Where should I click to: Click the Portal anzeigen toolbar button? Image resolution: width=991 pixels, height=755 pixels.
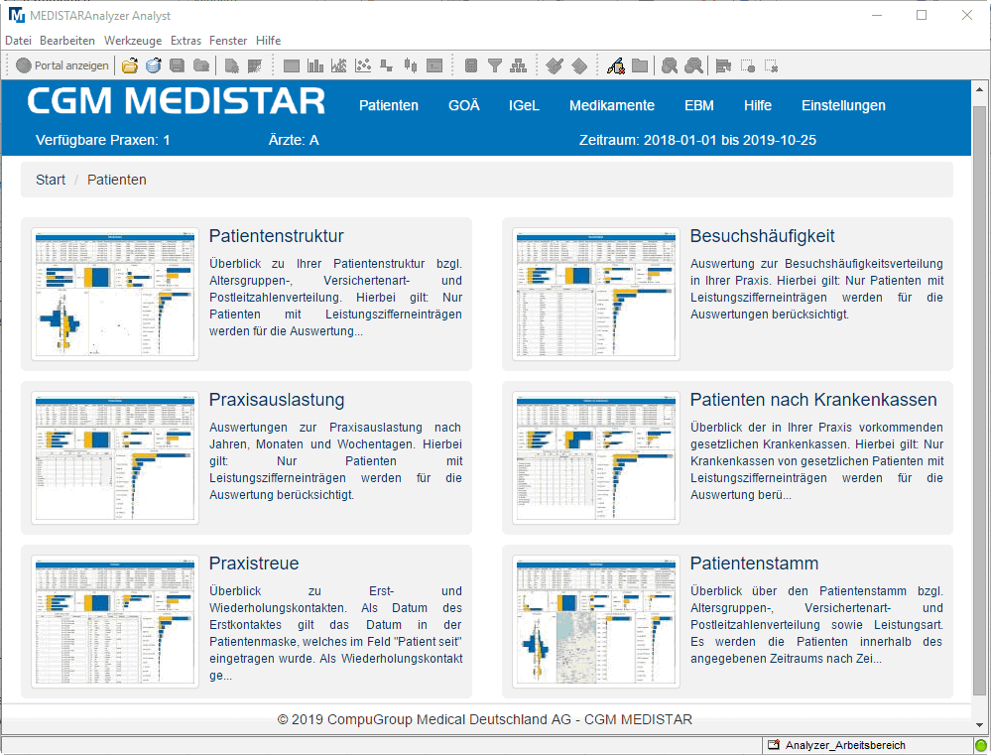[x=62, y=65]
